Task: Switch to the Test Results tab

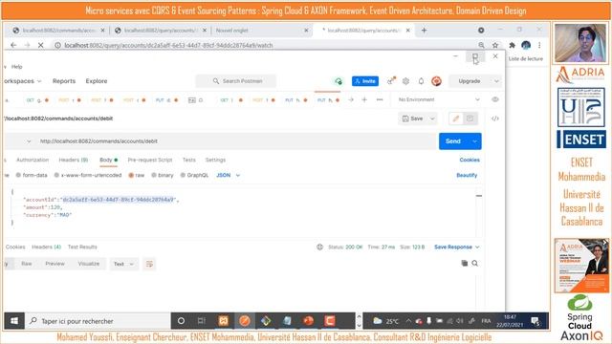Action: pyautogui.click(x=82, y=247)
